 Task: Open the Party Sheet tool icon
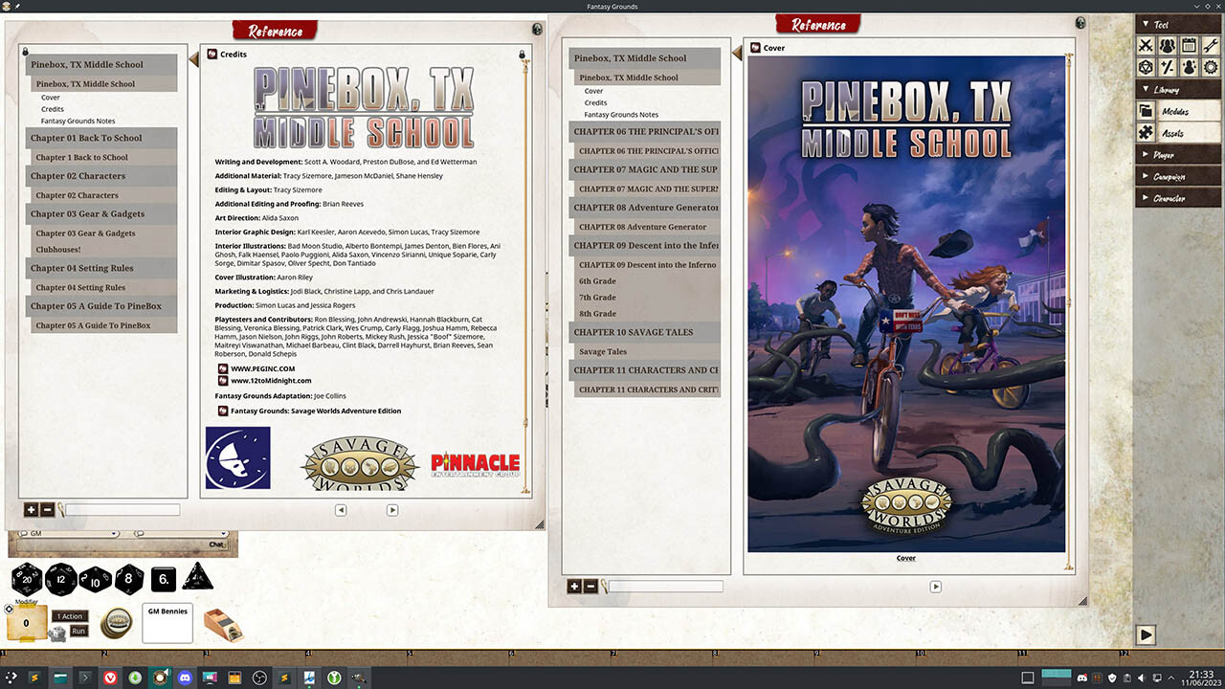coord(1168,44)
